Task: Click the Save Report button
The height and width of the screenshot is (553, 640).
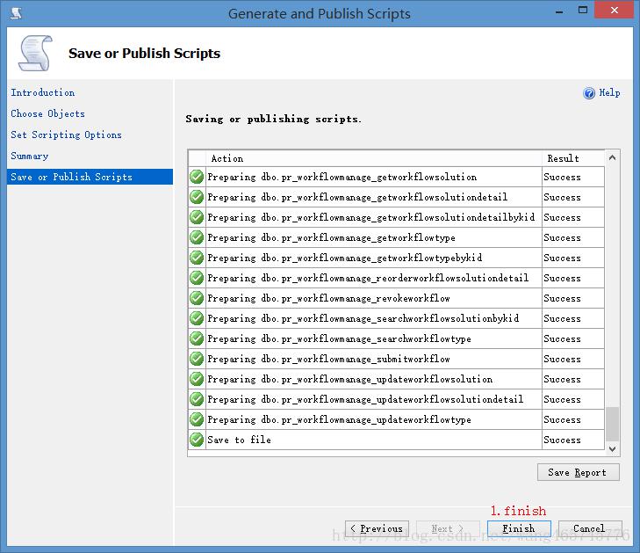Action: point(578,472)
